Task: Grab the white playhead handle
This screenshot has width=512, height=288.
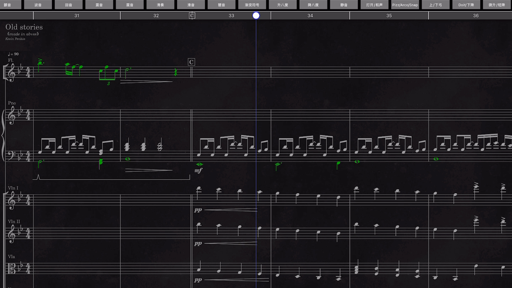Action: click(256, 16)
